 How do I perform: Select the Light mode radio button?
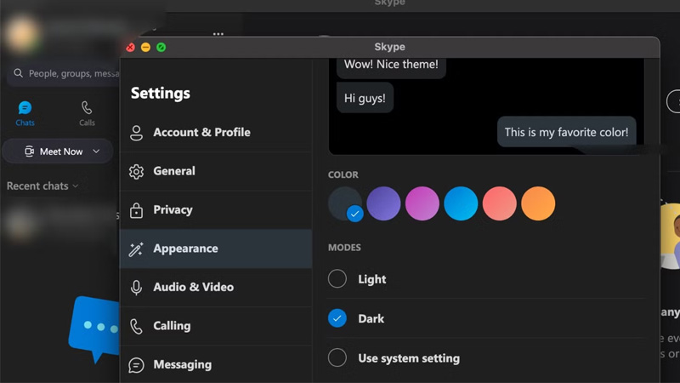pyautogui.click(x=337, y=279)
